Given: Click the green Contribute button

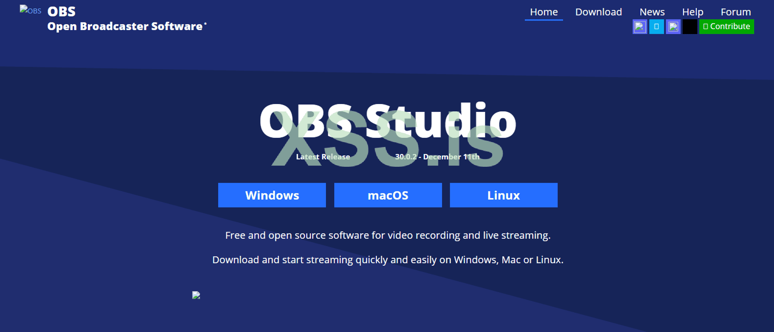Looking at the screenshot, I should (726, 27).
